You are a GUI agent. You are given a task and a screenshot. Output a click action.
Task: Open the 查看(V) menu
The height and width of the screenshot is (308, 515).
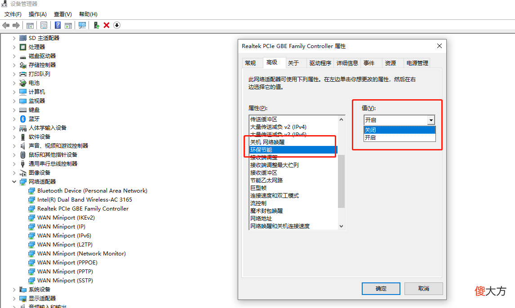click(63, 14)
